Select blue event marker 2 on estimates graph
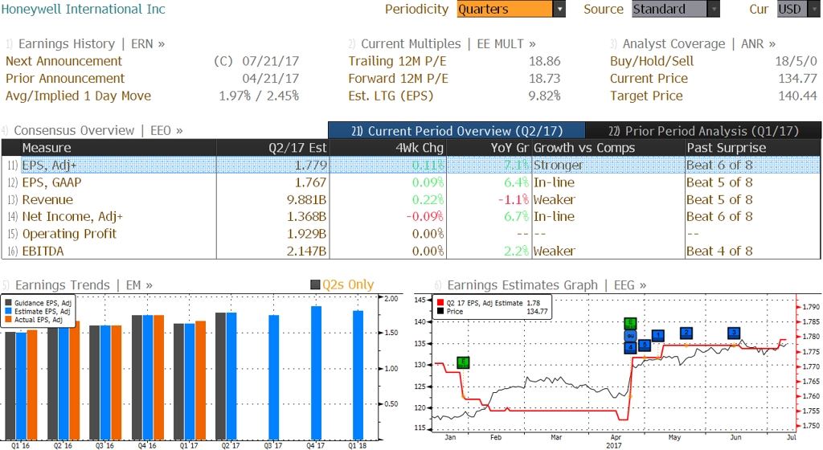Screen dimensions: 823x450 [686, 333]
